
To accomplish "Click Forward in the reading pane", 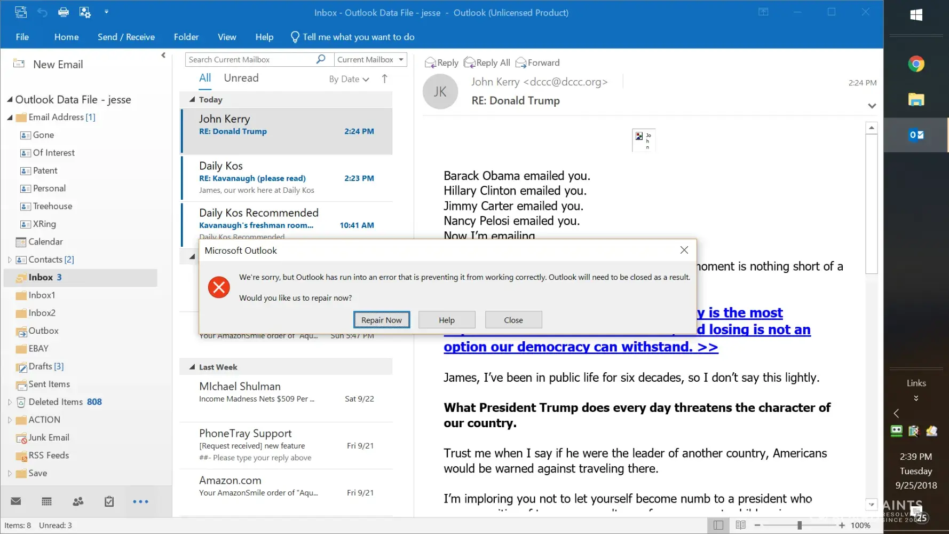I will (537, 62).
